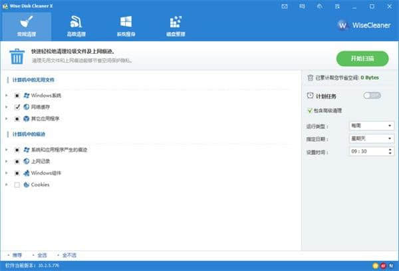Image resolution: width=399 pixels, height=271 pixels.
Task: Click the envelope icon in title bar
Action: [285, 5]
